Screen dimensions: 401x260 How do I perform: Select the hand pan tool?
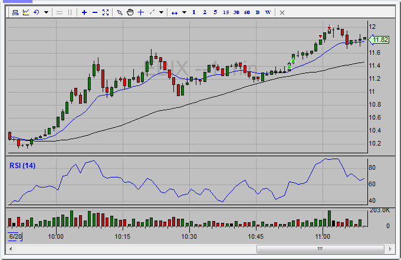click(130, 12)
